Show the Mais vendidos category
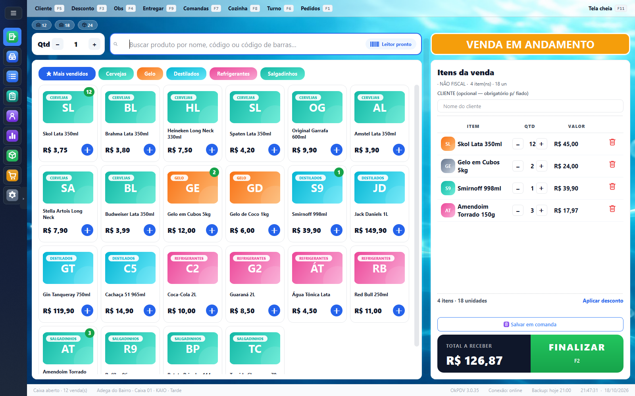Image resolution: width=635 pixels, height=396 pixels. pyautogui.click(x=67, y=74)
